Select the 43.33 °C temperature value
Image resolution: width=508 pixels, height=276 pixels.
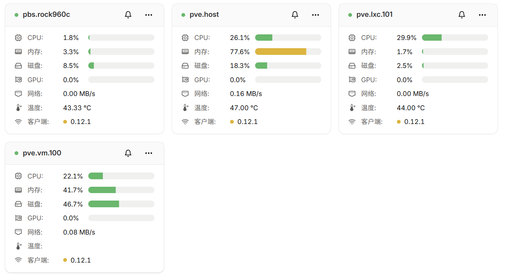[77, 108]
